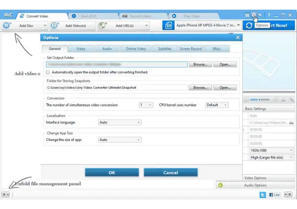Click the Record Video camera icon
This screenshot has width=297, height=209.
pyautogui.click(x=124, y=16)
